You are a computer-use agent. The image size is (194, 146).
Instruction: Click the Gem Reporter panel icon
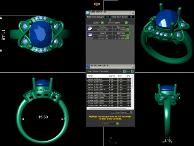(x=87, y=13)
